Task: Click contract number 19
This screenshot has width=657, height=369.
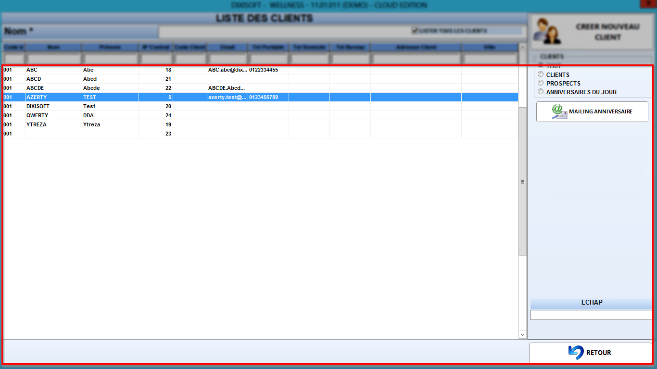Action: coord(168,124)
